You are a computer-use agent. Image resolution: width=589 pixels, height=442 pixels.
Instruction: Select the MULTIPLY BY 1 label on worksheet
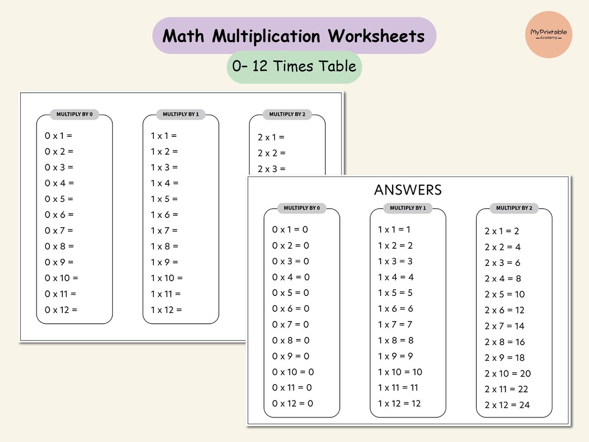point(181,114)
